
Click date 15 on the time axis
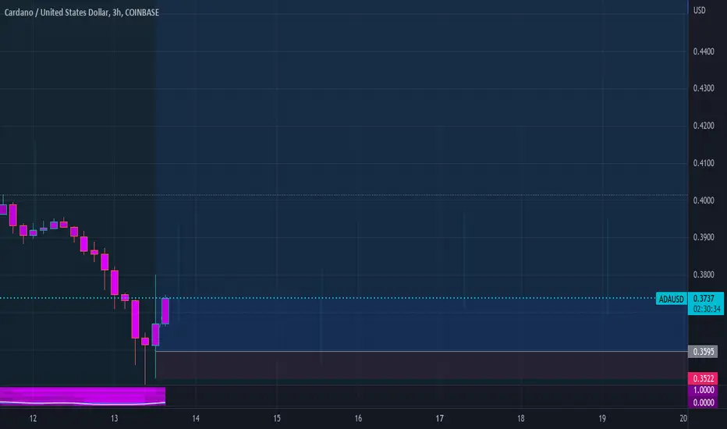(277, 418)
